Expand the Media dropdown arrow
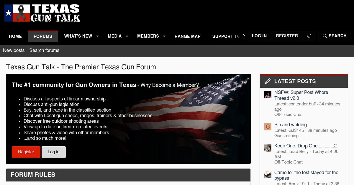This screenshot has height=185, width=354. tap(127, 36)
